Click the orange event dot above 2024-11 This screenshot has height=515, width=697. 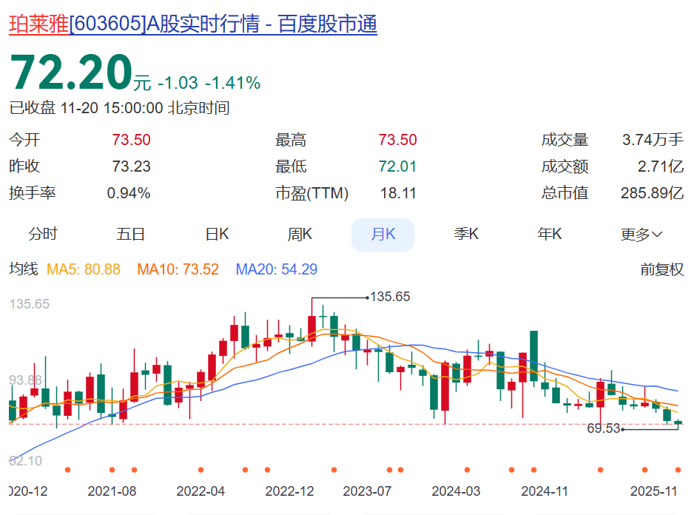click(533, 470)
